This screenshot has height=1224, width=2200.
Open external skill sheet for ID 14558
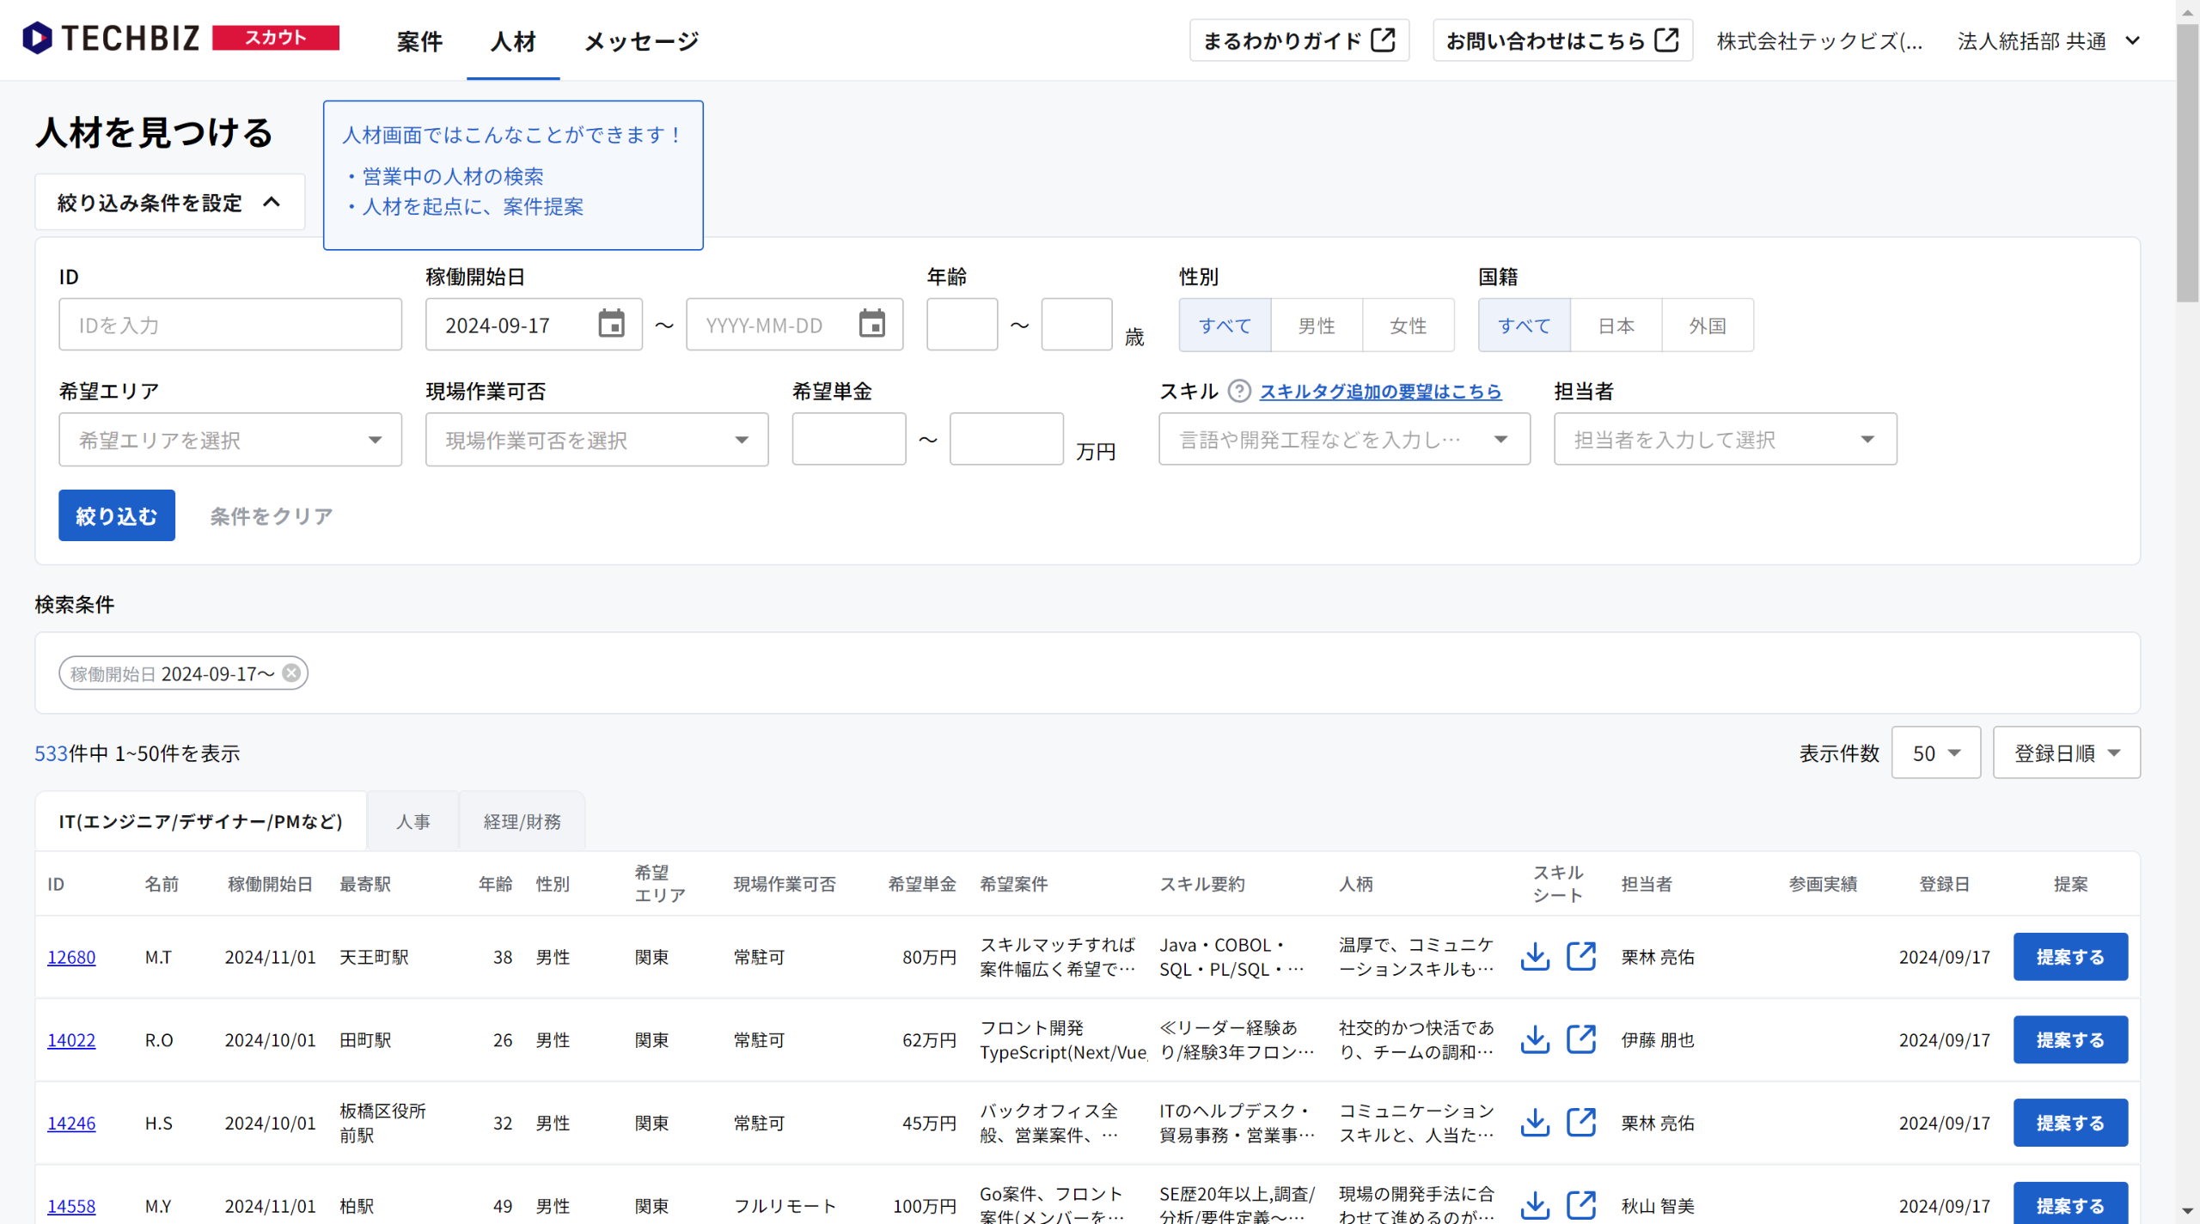pos(1580,1204)
